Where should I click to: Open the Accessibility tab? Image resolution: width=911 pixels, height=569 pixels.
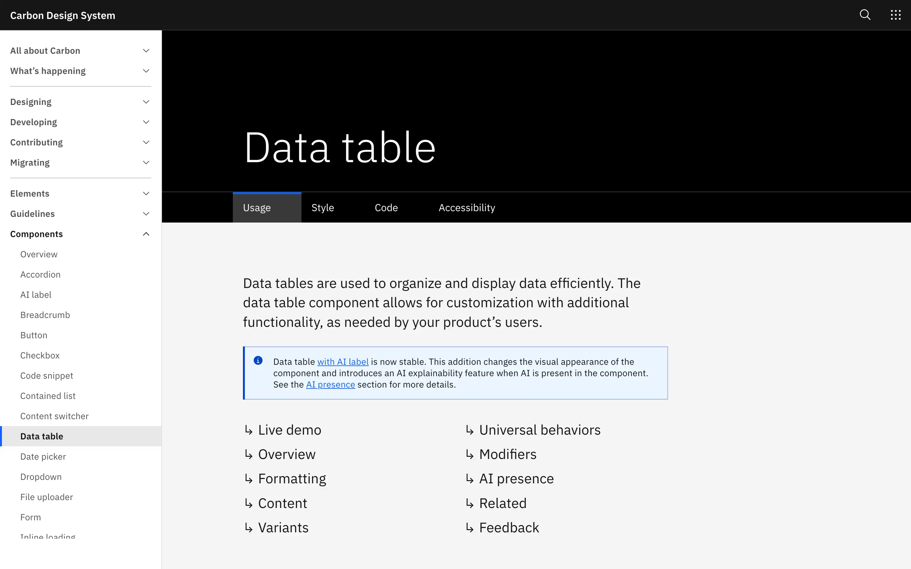pyautogui.click(x=467, y=207)
